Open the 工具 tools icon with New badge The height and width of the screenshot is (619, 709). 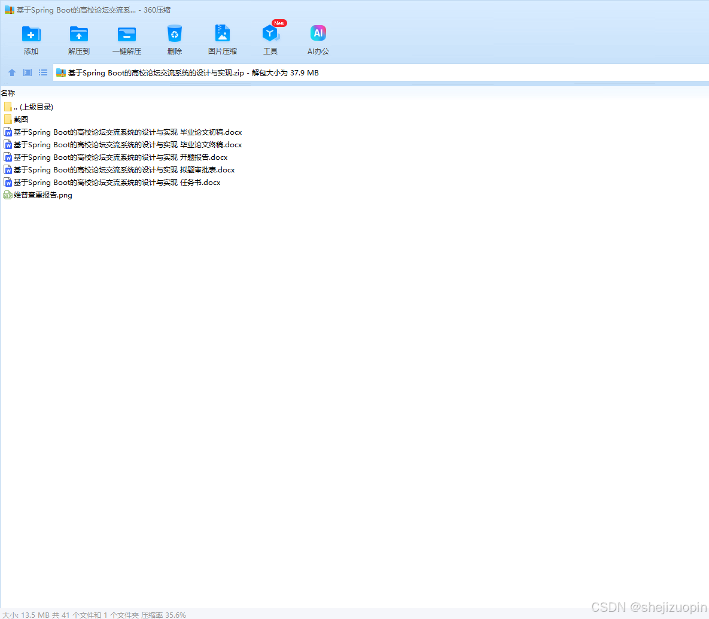tap(270, 33)
